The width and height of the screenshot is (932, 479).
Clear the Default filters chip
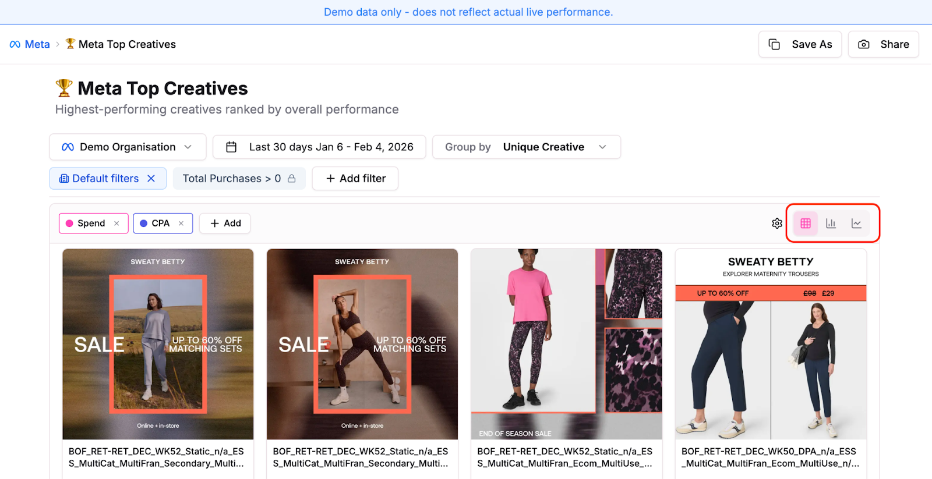(151, 179)
